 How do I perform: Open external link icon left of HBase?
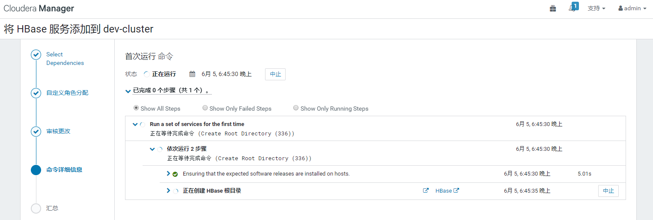[426, 191]
